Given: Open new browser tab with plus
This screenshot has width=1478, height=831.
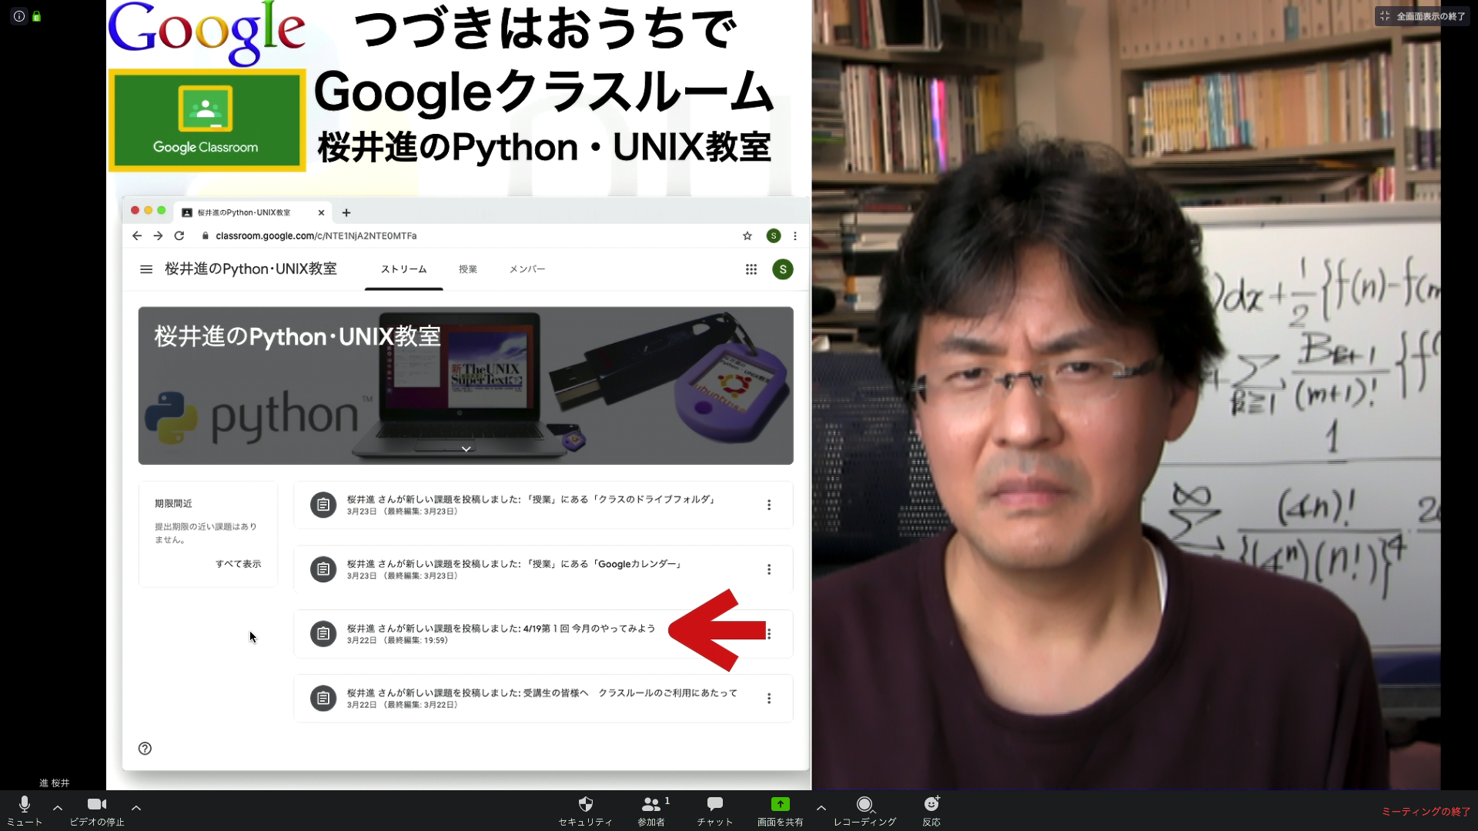Looking at the screenshot, I should 346,213.
